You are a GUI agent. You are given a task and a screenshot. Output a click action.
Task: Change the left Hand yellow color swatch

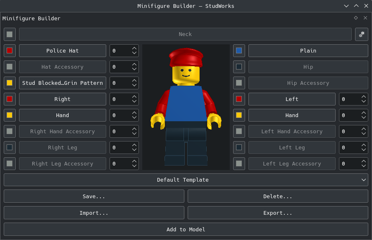(x=239, y=115)
